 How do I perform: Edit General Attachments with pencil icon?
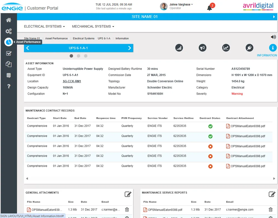[128, 194]
